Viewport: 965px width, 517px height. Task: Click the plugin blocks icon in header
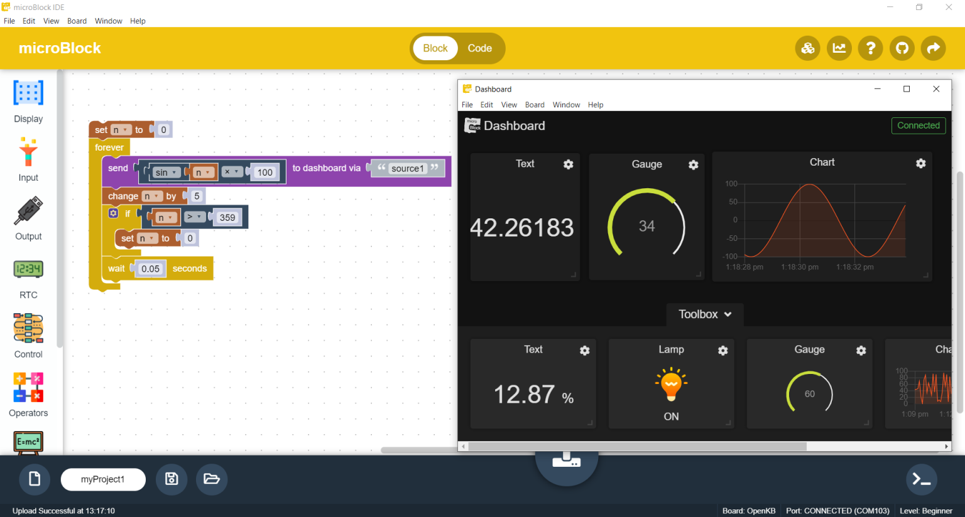coord(807,48)
